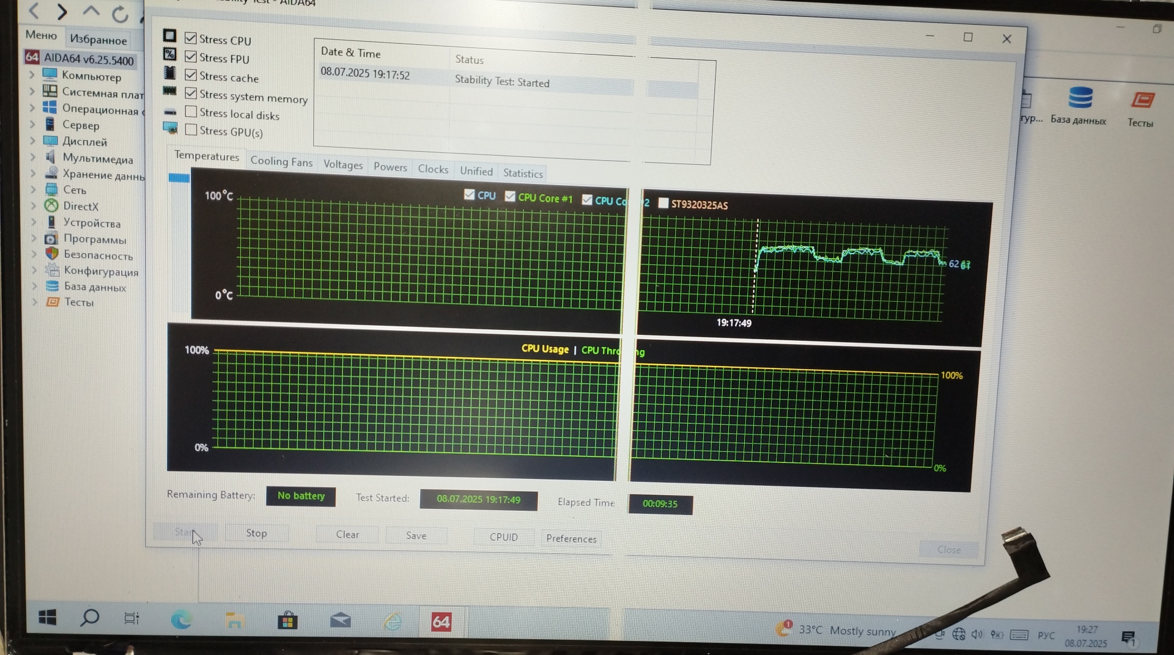Viewport: 1174px width, 655px height.
Task: Open File Explorer from the taskbar
Action: (x=234, y=621)
